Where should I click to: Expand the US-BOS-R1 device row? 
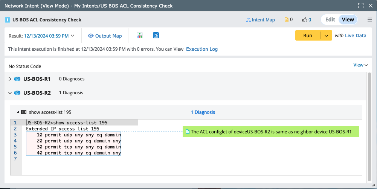coord(10,79)
